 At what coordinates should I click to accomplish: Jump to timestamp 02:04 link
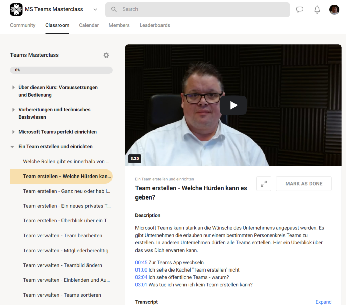(141, 277)
